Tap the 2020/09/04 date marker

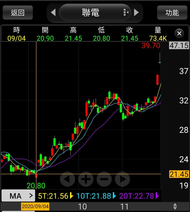click(35, 206)
